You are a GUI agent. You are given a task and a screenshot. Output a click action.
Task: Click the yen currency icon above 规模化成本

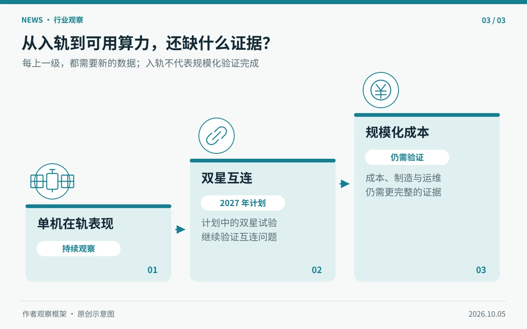[x=381, y=90]
